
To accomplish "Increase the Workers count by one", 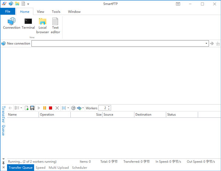I will 109,107.
